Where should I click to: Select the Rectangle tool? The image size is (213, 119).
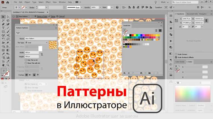pyautogui.click(x=3, y=32)
